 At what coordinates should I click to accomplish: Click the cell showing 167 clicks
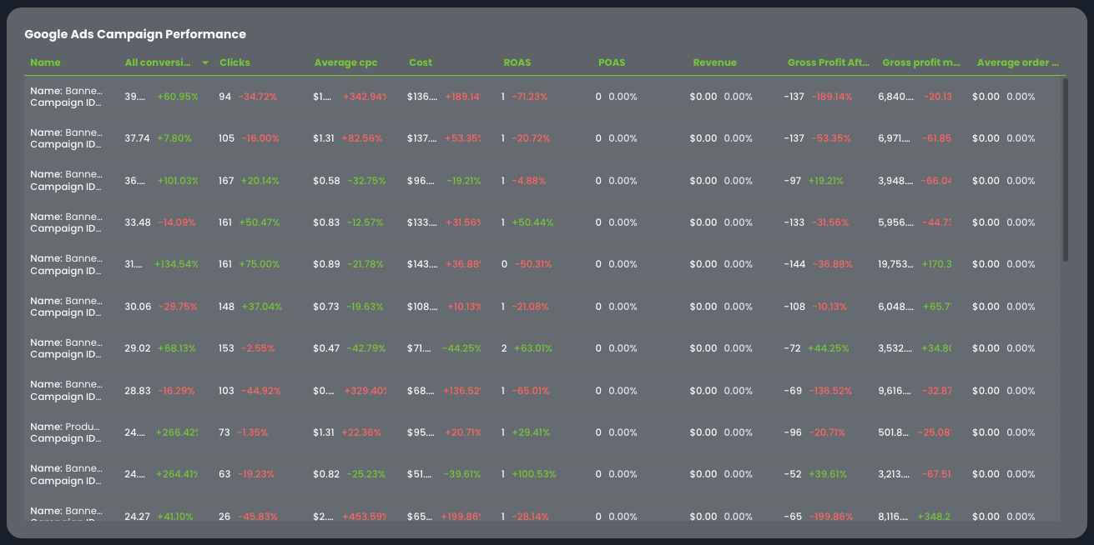point(226,180)
